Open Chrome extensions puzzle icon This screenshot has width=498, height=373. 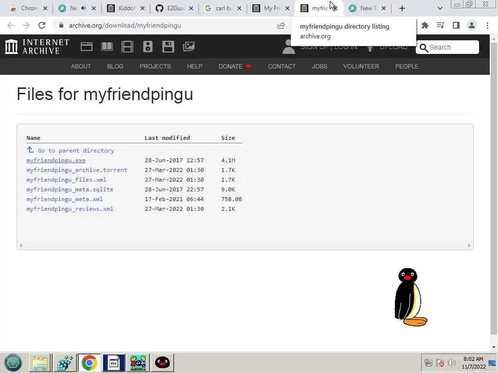point(425,25)
